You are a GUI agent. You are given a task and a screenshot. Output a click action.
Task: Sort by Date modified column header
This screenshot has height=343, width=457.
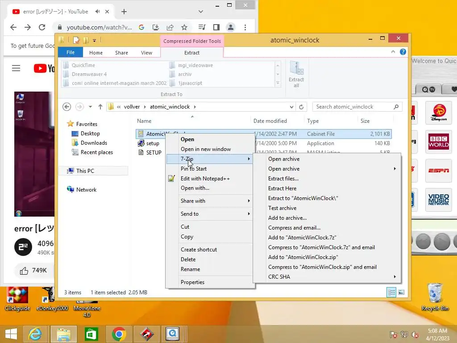(x=270, y=121)
